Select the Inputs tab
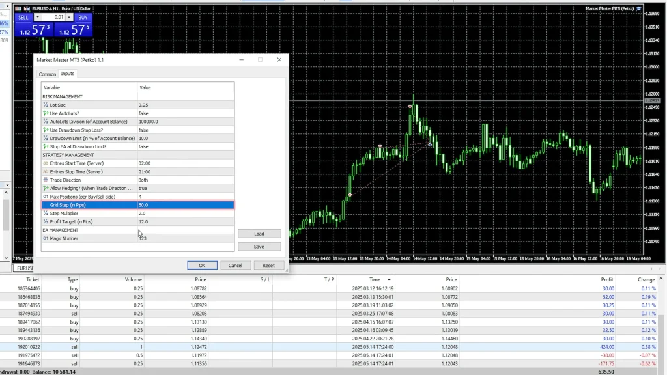The image size is (667, 375). (x=67, y=74)
